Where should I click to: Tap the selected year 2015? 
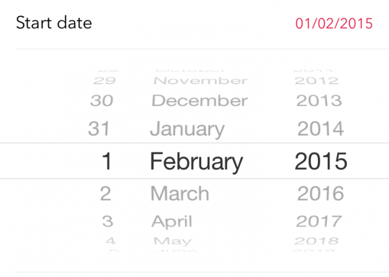pos(321,161)
